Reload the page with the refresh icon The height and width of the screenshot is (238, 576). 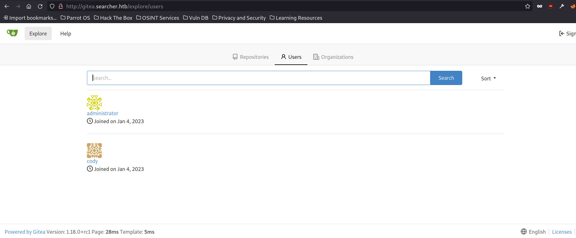pyautogui.click(x=40, y=6)
